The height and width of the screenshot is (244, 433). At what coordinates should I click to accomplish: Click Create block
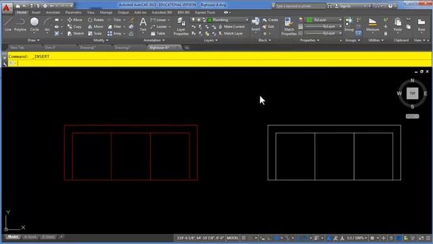271,20
